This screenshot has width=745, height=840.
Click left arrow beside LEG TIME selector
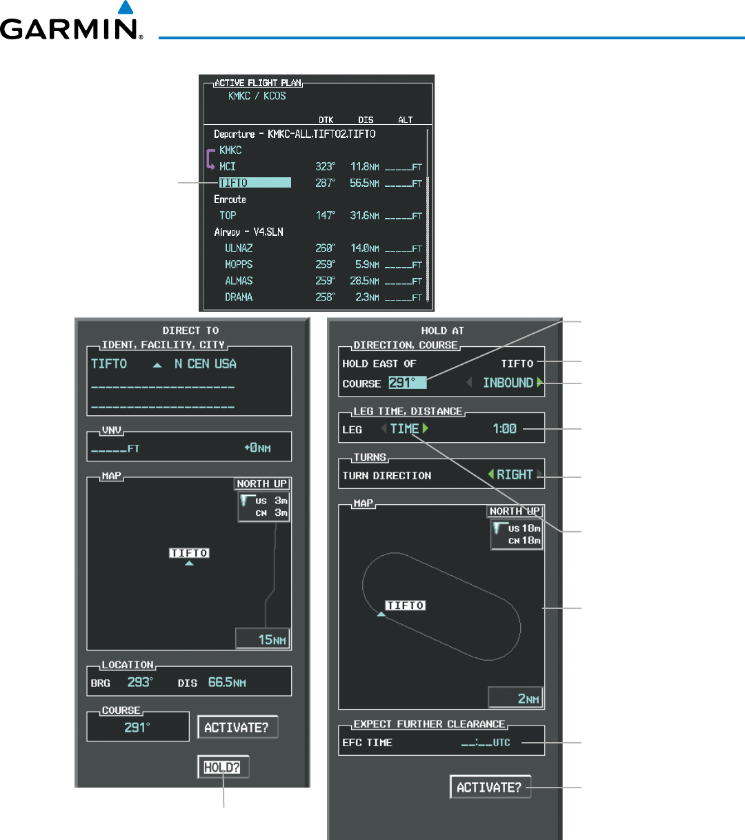[x=384, y=429]
